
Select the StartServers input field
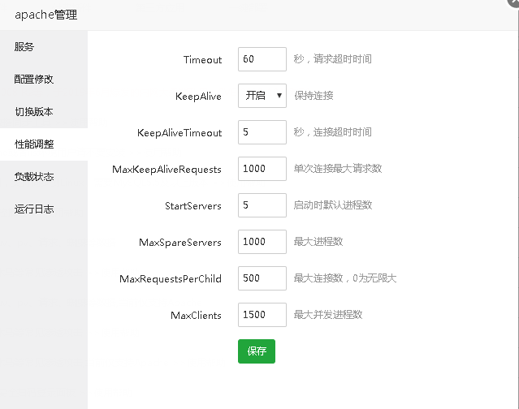tap(262, 205)
